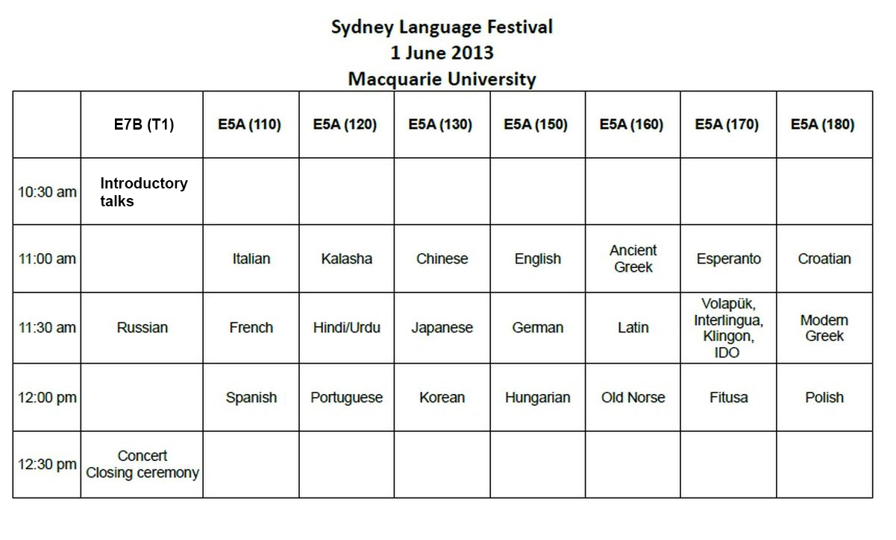Click the Polish session cell
Viewport: 896px width, 540px height.
(824, 397)
